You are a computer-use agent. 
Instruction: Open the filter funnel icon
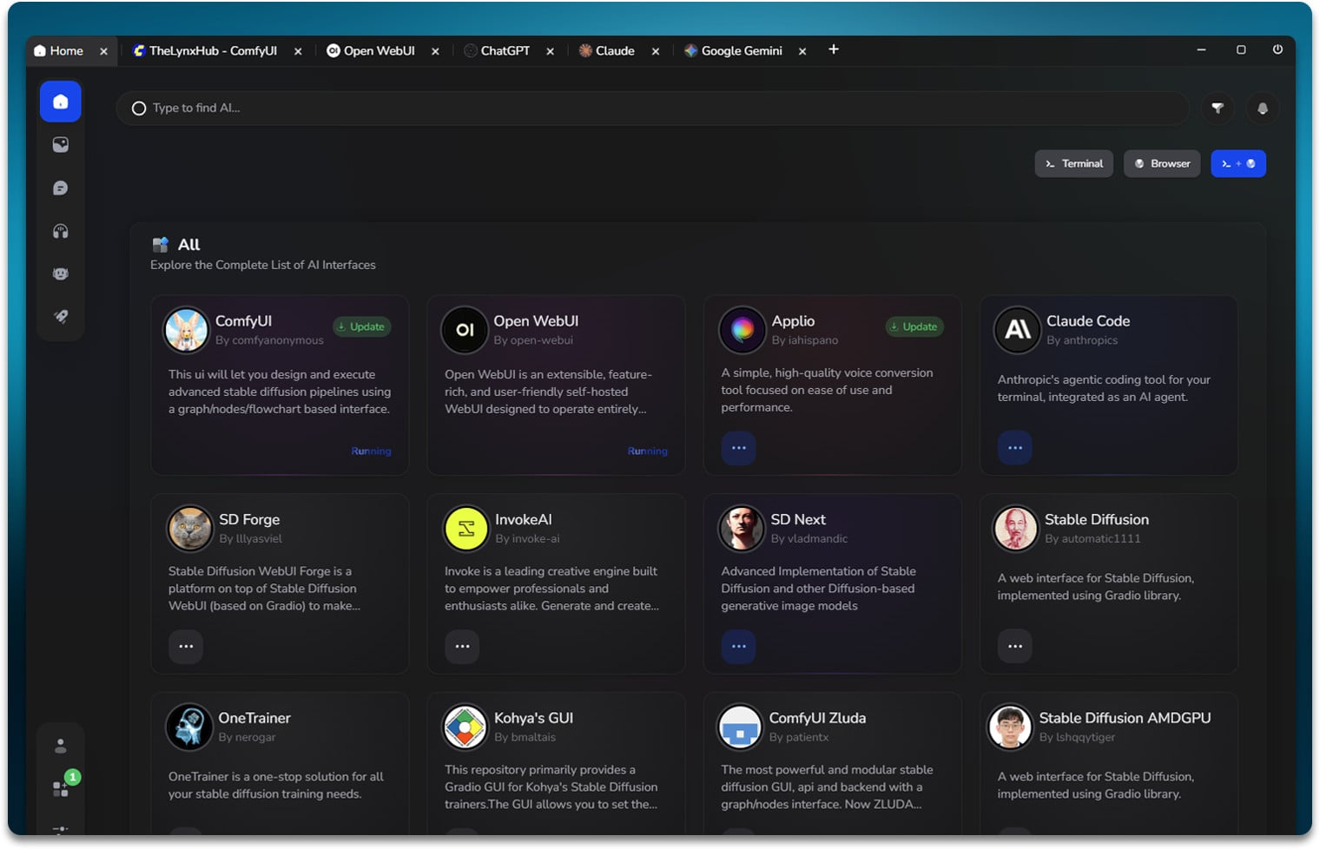pos(1218,109)
